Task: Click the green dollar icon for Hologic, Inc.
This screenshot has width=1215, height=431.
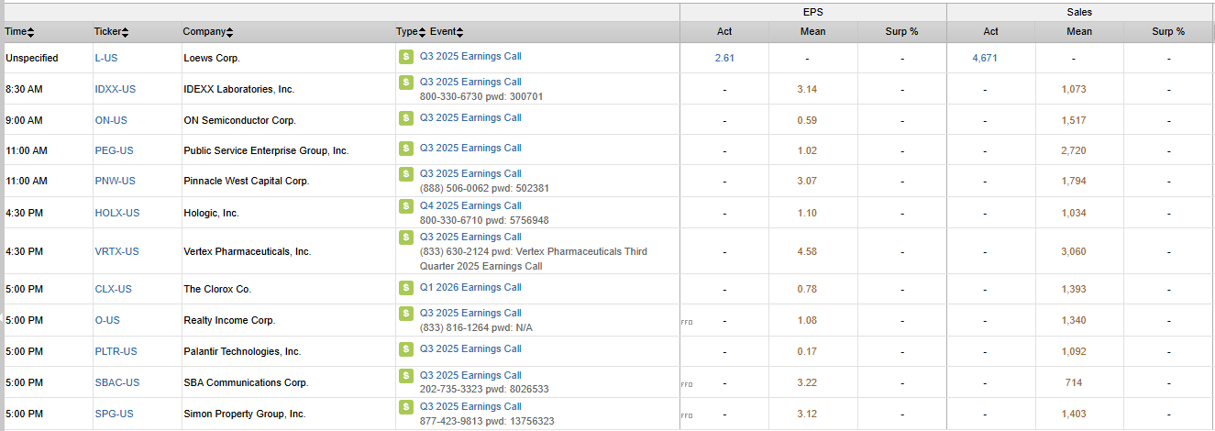Action: tap(405, 206)
